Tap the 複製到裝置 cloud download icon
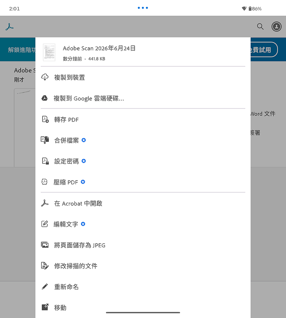 click(45, 77)
